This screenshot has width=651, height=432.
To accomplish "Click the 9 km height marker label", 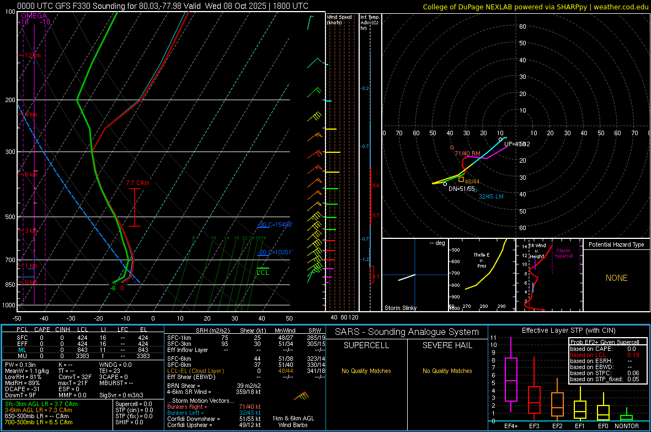I will click(31, 114).
